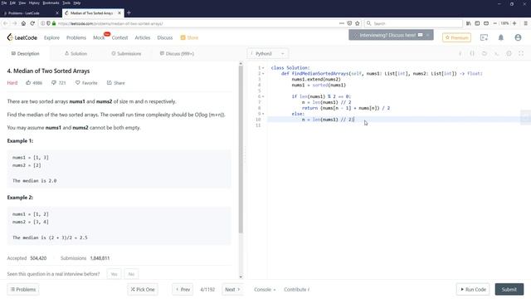
Task: Click the thumbs up like icon
Action: point(28,83)
